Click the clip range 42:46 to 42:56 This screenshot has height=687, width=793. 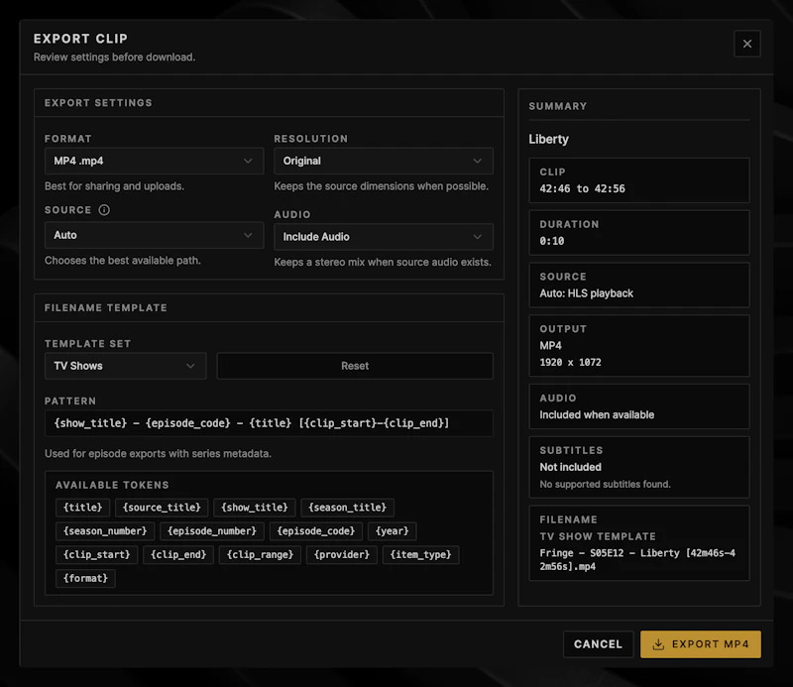(582, 188)
